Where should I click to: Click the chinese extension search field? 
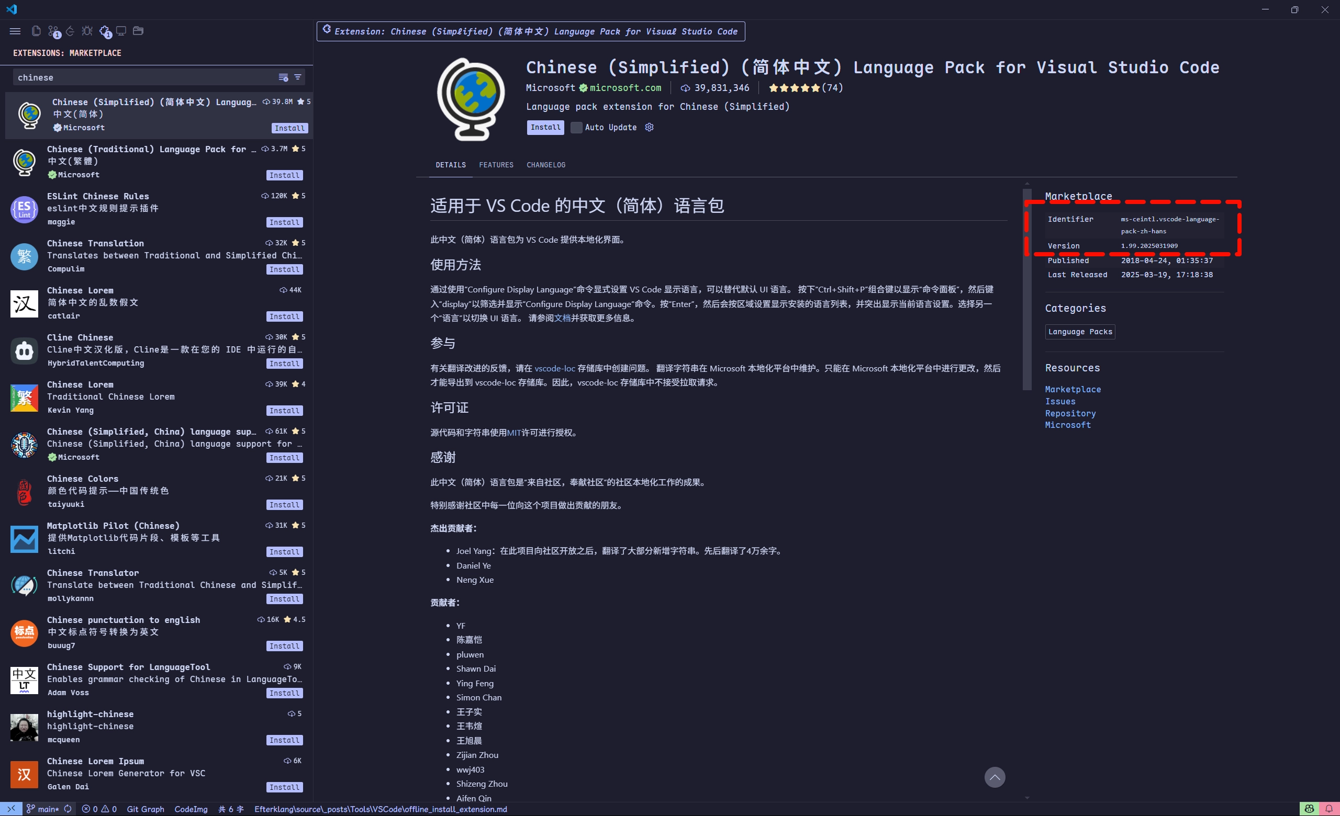click(144, 77)
